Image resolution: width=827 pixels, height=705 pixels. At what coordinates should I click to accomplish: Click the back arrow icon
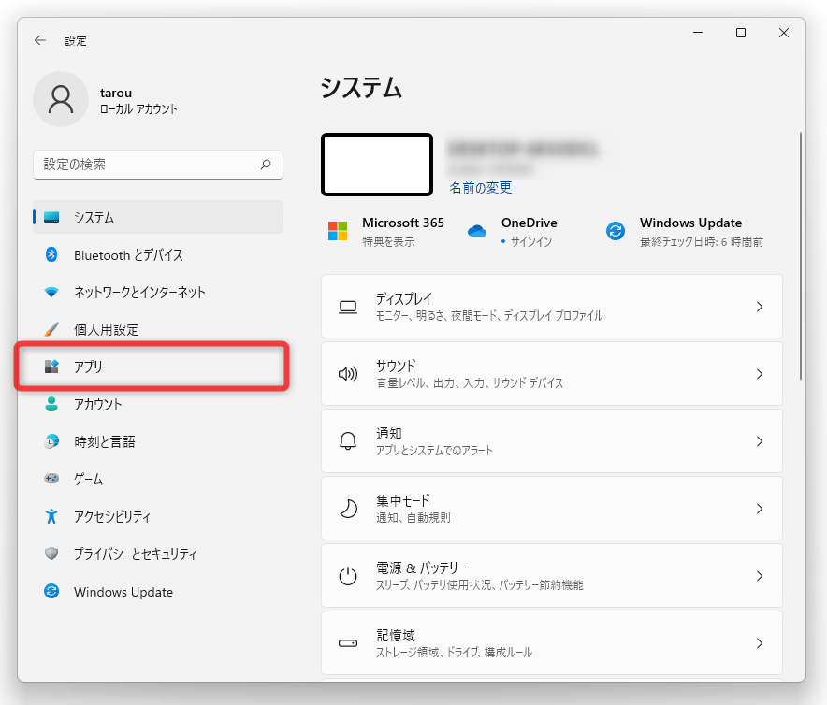coord(40,40)
